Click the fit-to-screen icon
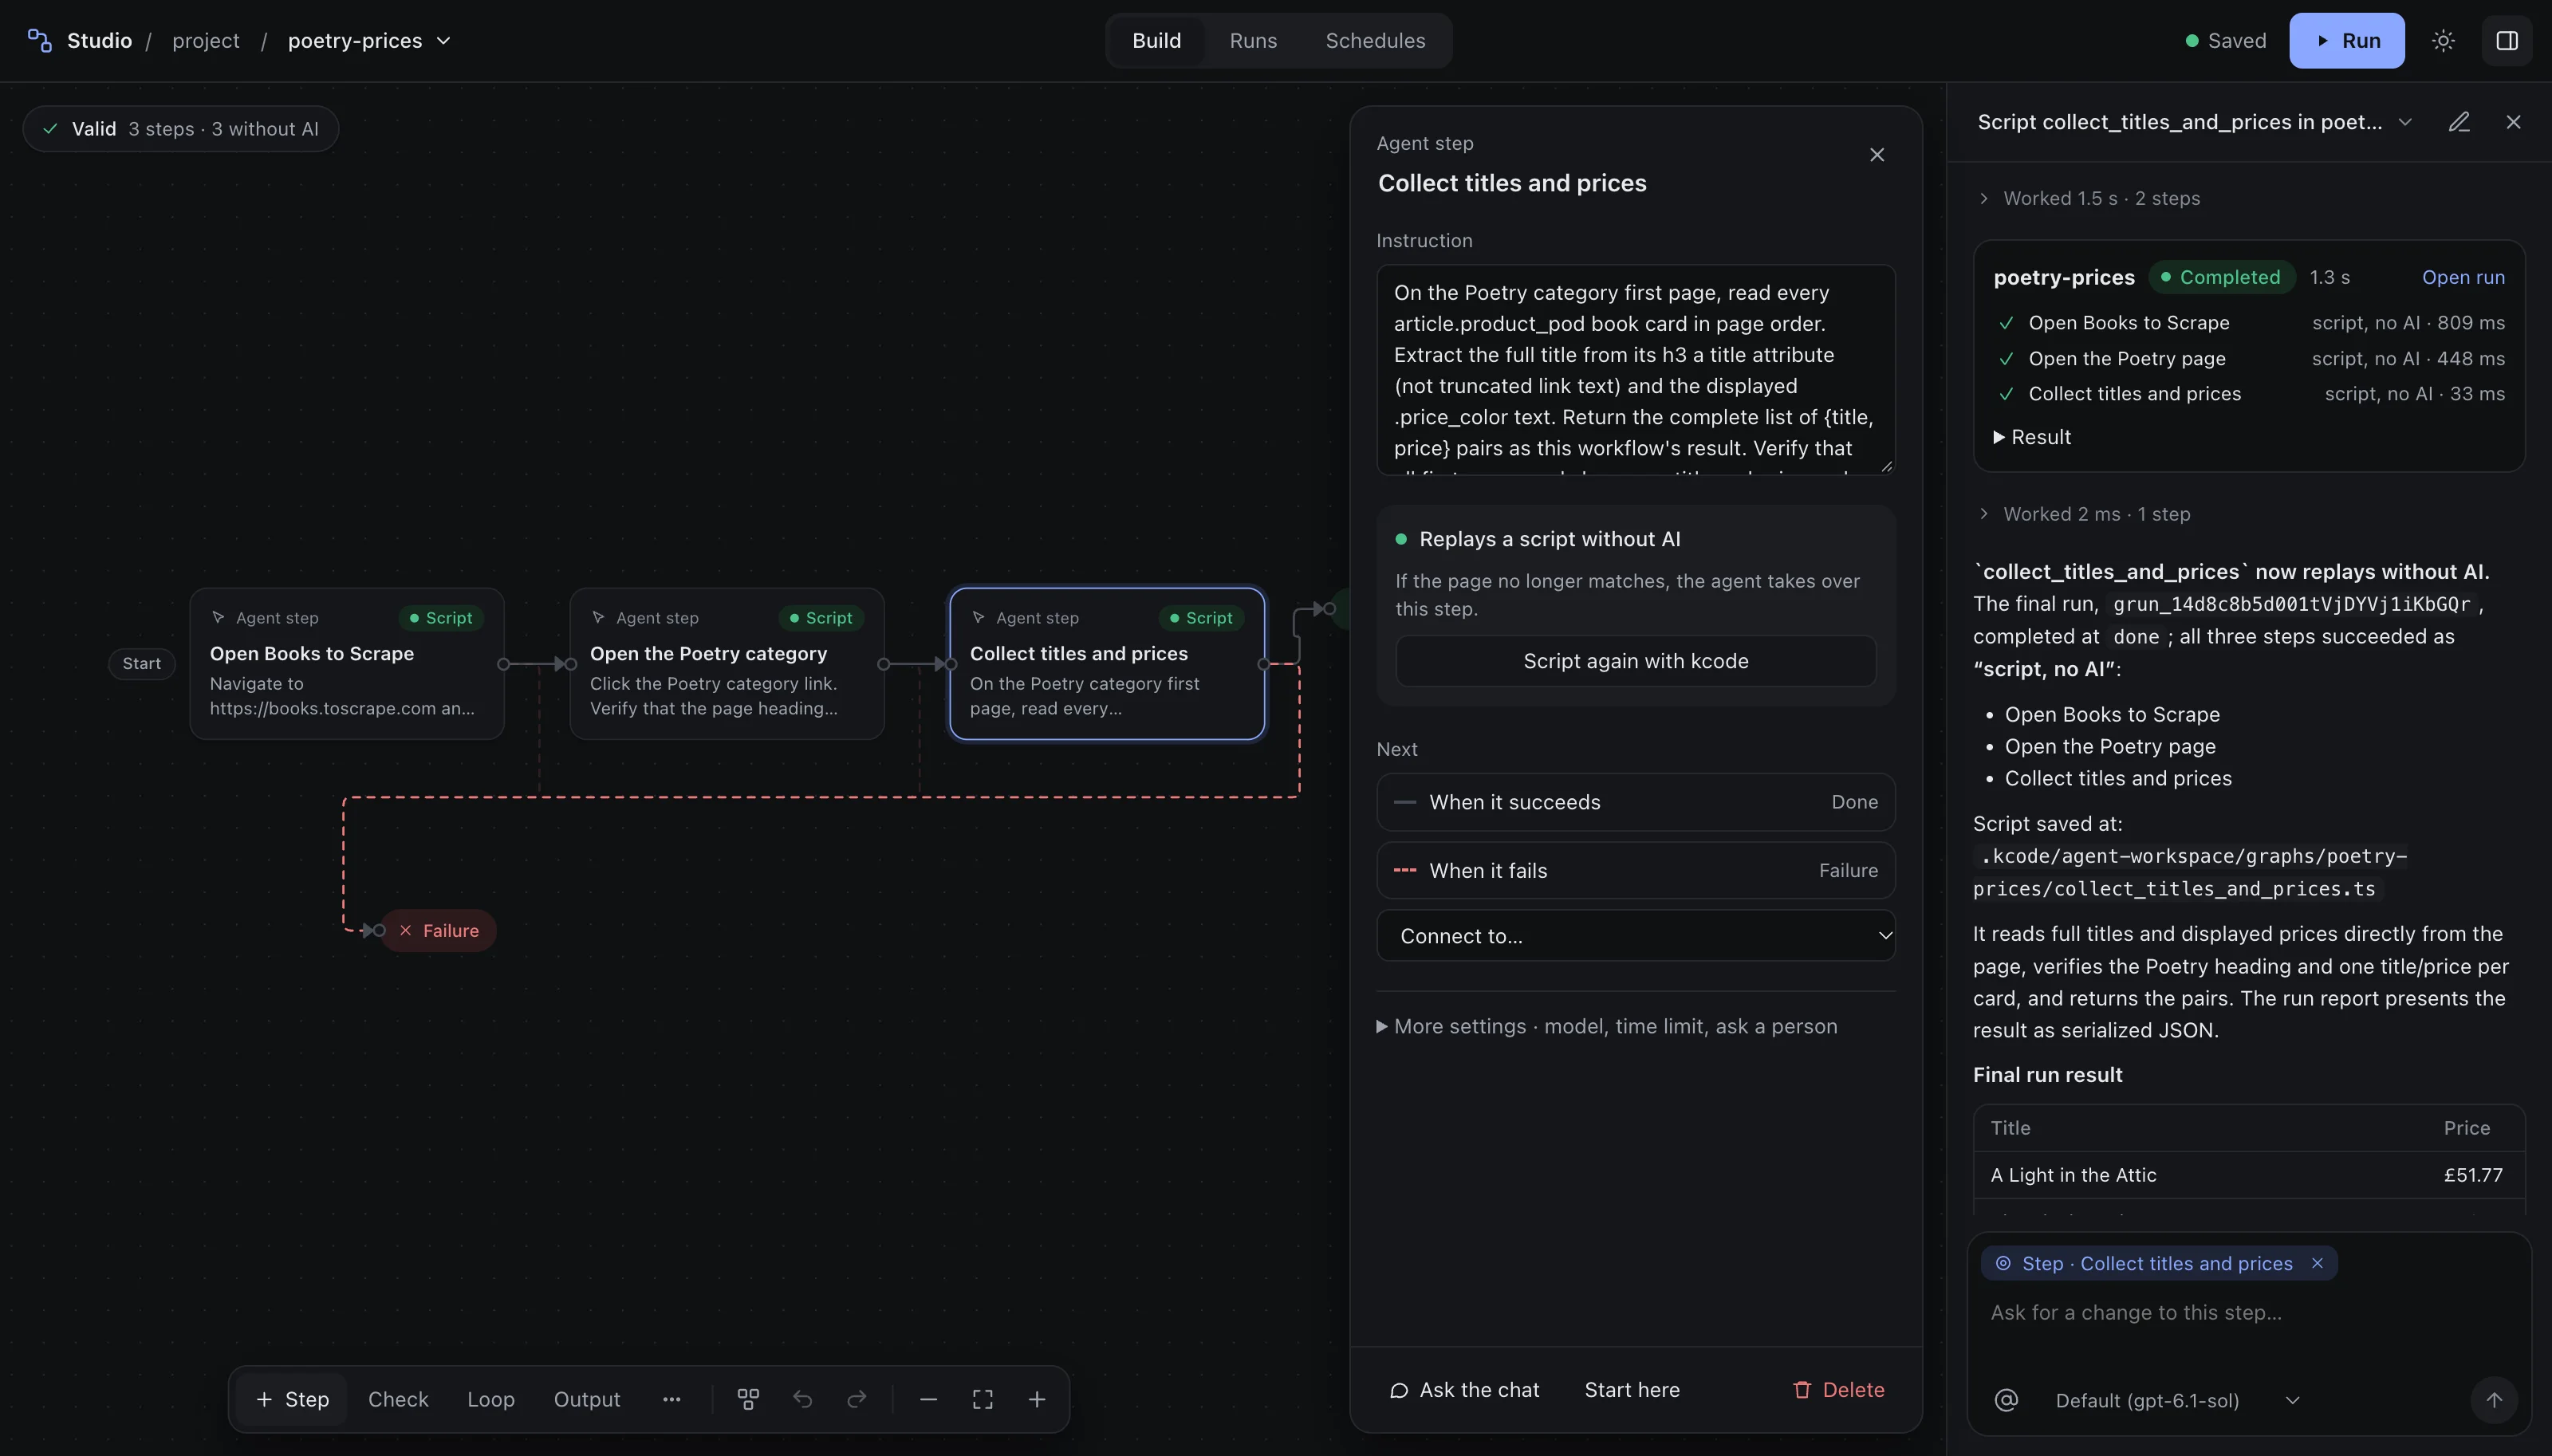Image resolution: width=2552 pixels, height=1456 pixels. coord(983,1399)
